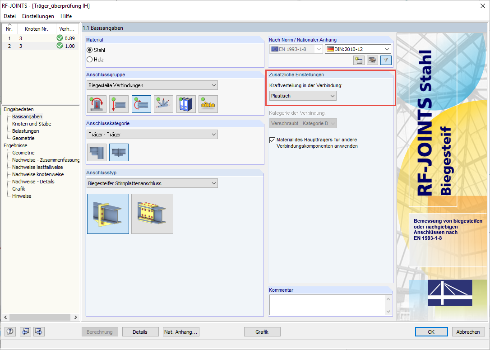Click the Verh... column header

point(67,28)
